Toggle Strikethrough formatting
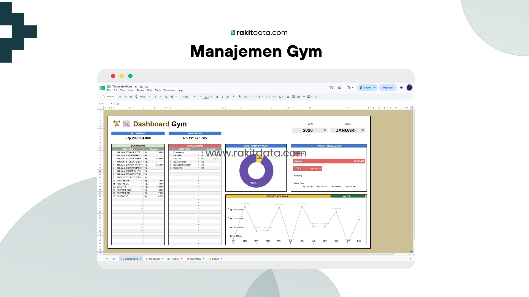529x297 pixels. (228, 97)
